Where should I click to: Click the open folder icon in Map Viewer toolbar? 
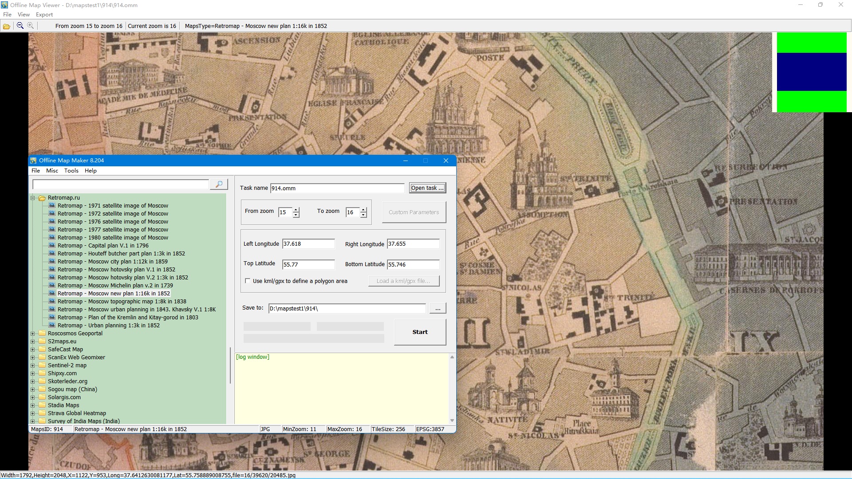coord(7,26)
